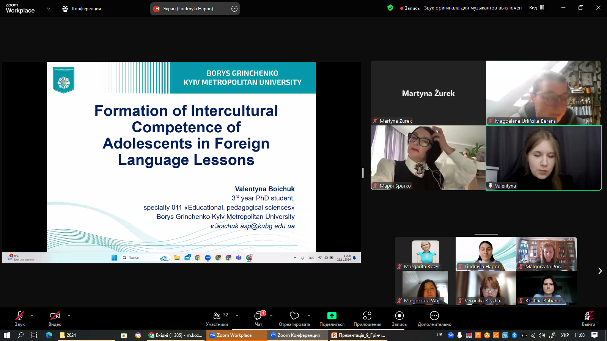
Task: Click the Record button icon
Action: (399, 316)
